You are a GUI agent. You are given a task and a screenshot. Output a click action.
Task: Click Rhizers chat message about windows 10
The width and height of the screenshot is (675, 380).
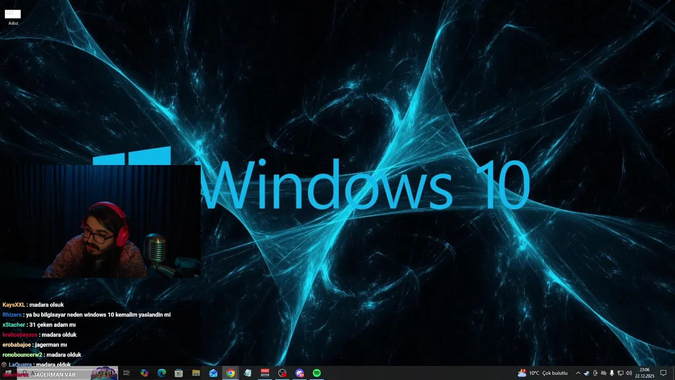tap(98, 315)
